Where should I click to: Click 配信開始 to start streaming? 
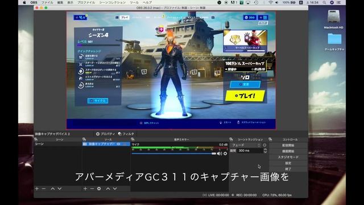click(x=288, y=145)
